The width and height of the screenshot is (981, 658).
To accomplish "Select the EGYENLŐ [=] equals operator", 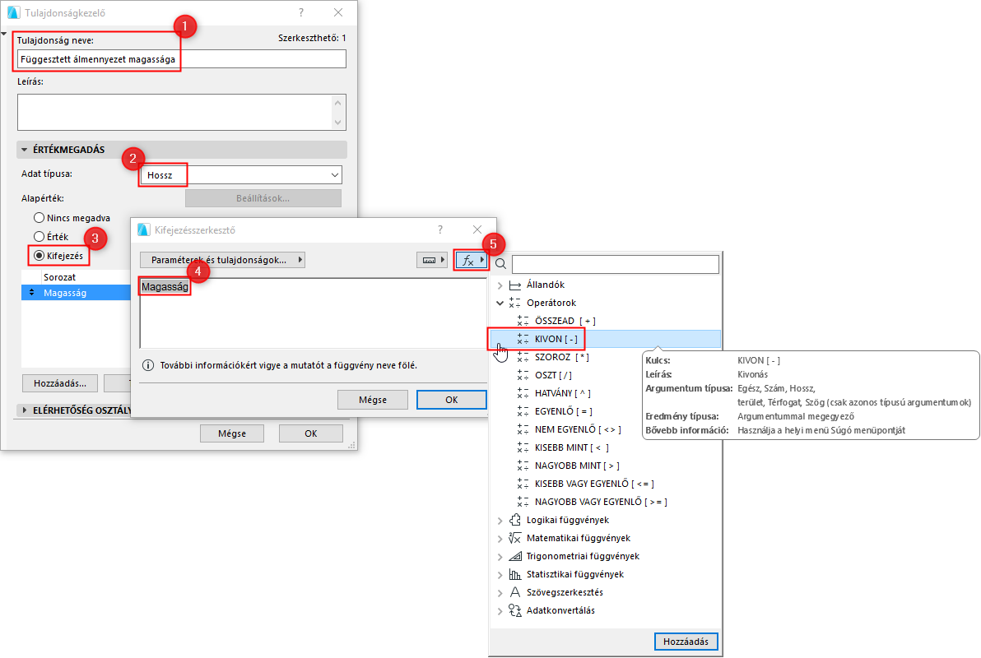I will click(559, 410).
